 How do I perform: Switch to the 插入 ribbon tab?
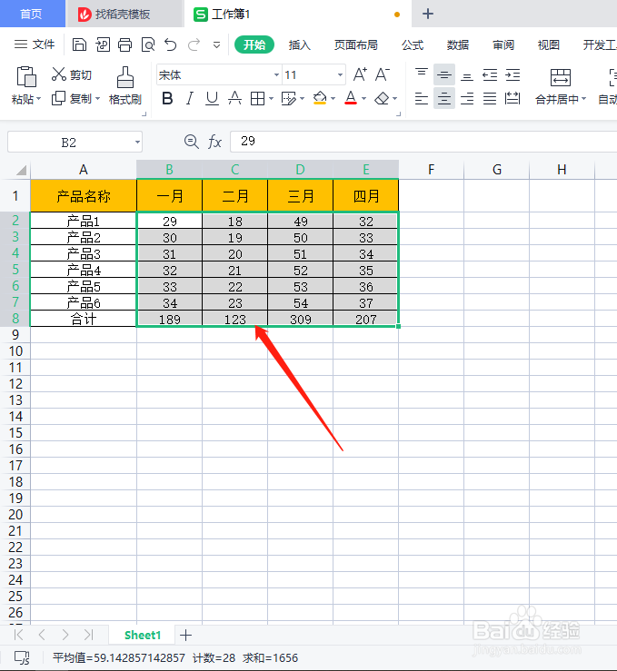(x=299, y=44)
